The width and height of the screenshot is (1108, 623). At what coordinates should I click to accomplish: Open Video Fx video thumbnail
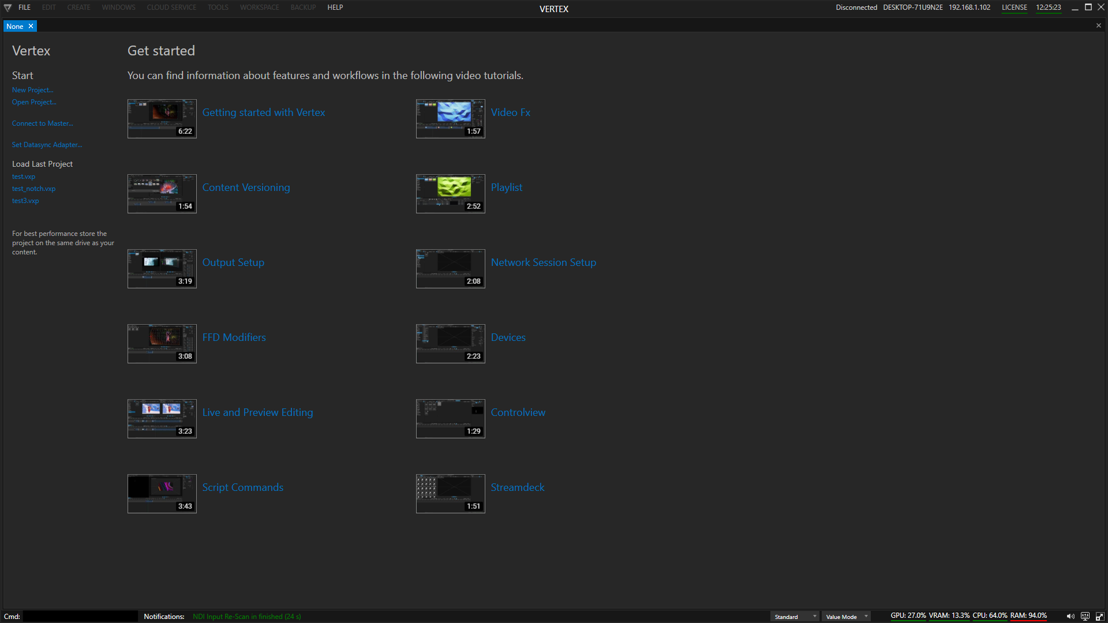click(451, 119)
